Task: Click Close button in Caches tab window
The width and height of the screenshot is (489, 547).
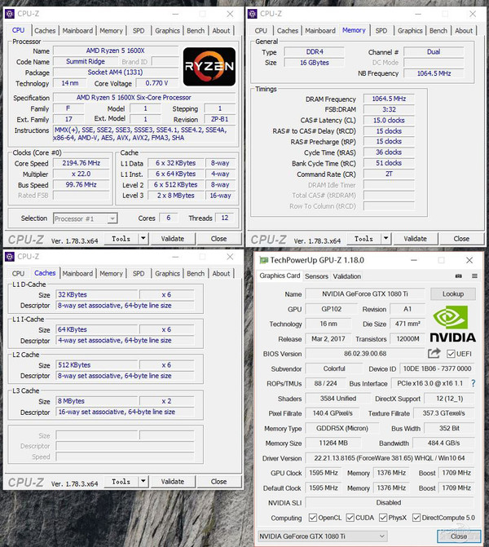Action: [x=218, y=482]
